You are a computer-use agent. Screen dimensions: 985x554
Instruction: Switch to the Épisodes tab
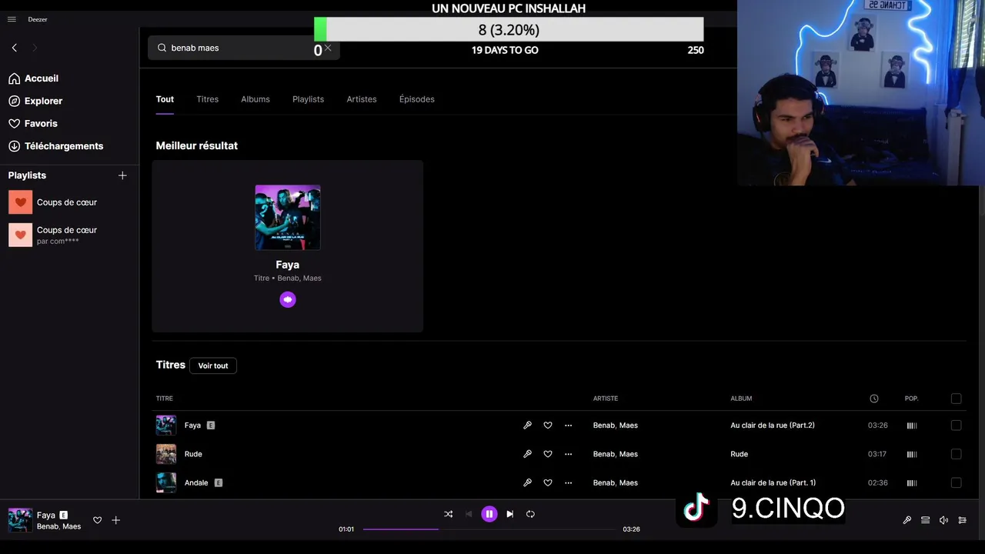417,99
